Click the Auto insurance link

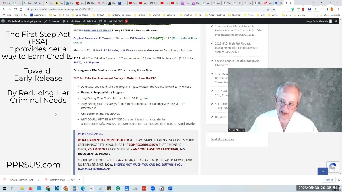pos(125,124)
